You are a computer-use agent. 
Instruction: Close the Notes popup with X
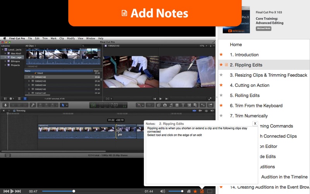[255, 123]
